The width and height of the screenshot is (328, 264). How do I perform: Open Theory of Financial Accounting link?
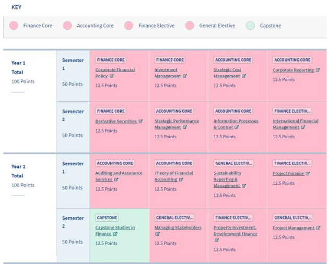[173, 176]
